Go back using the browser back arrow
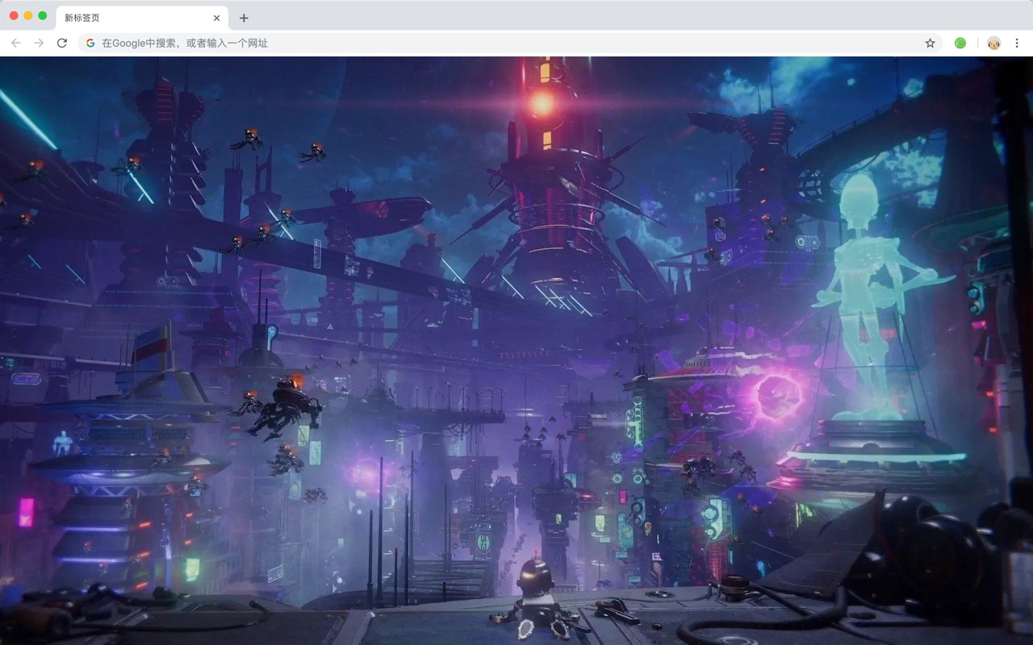1033x645 pixels. (x=16, y=43)
